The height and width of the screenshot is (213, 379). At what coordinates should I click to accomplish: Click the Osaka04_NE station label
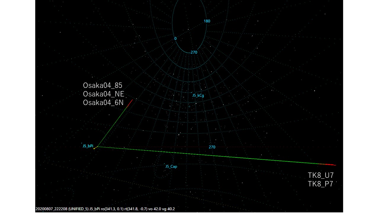pos(103,94)
